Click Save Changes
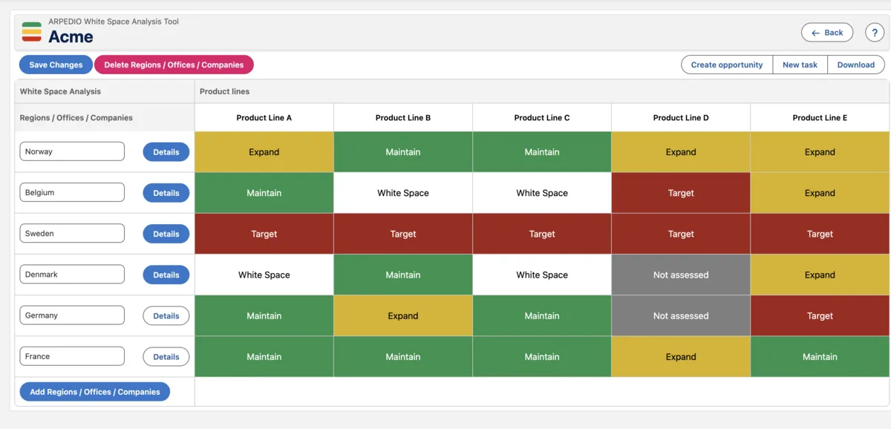Screen dimensions: 891x429 click(55, 65)
